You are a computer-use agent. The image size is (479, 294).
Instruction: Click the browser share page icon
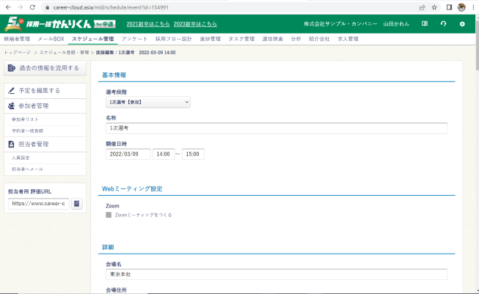(422, 7)
